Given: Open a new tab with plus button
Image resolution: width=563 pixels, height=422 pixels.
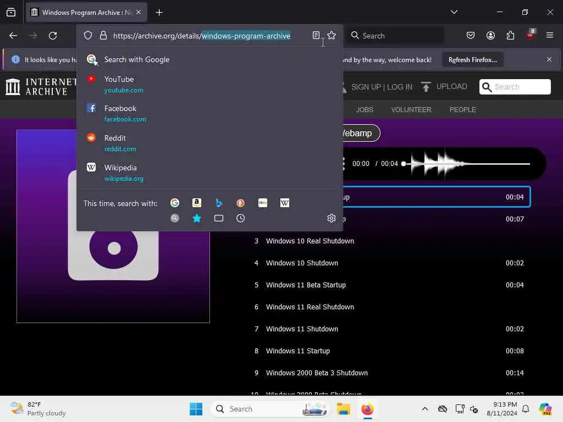Looking at the screenshot, I should pos(159,13).
